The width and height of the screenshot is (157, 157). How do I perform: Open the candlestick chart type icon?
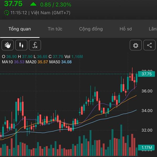click(x=21, y=45)
